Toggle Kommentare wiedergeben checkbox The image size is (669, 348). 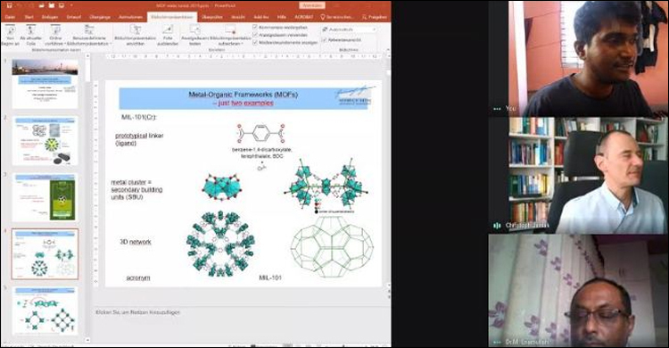[255, 28]
